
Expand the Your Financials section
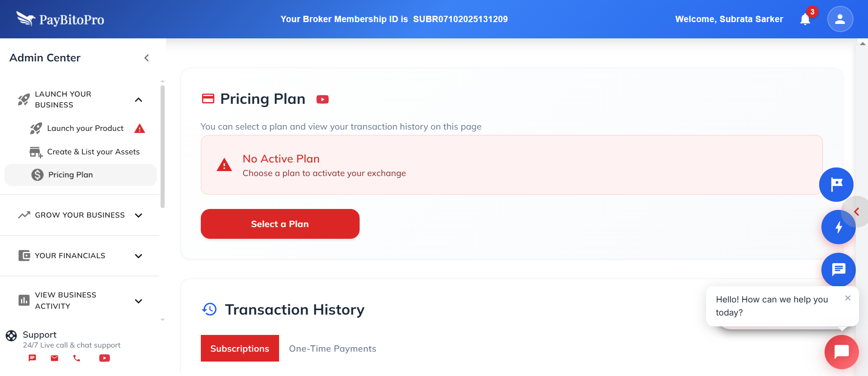click(138, 256)
